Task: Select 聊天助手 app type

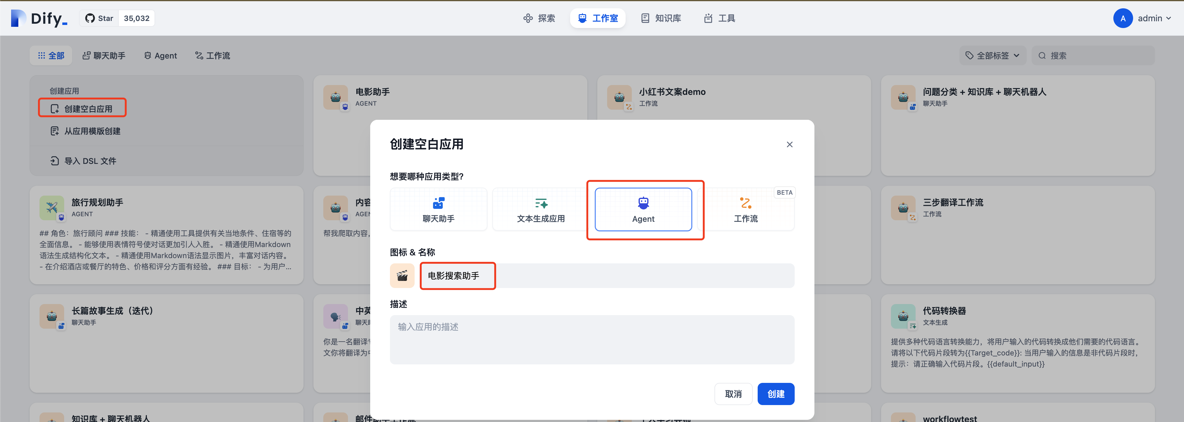Action: tap(438, 209)
